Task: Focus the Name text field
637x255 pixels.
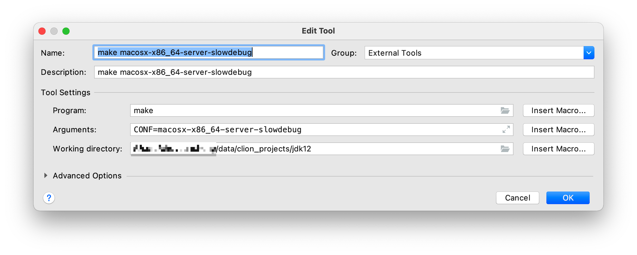Action: tap(209, 53)
